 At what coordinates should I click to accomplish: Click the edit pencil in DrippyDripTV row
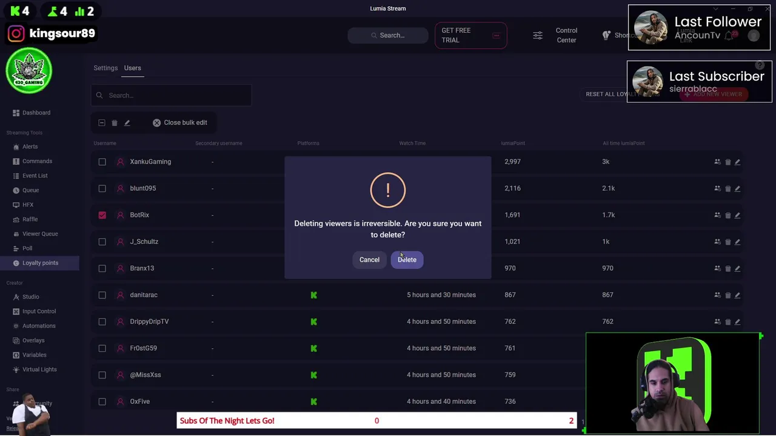click(738, 322)
